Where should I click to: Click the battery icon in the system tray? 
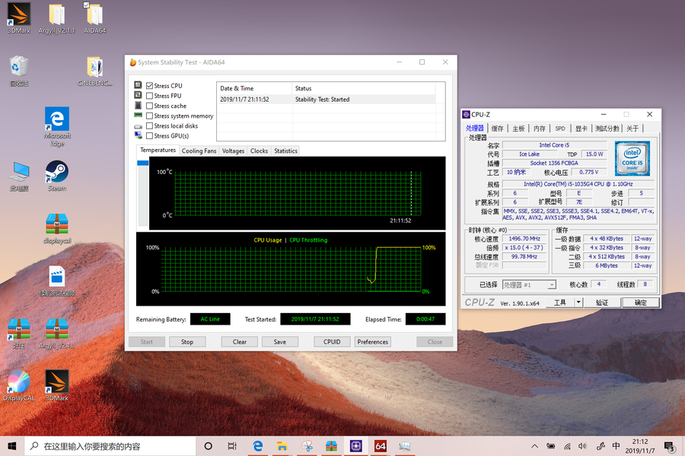point(550,446)
